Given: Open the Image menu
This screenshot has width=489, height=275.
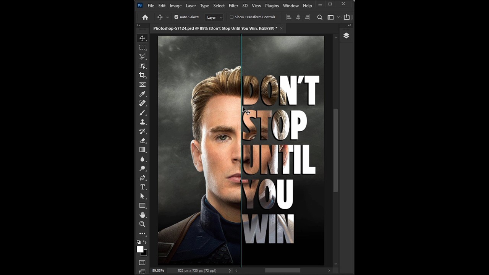Looking at the screenshot, I should (x=176, y=6).
